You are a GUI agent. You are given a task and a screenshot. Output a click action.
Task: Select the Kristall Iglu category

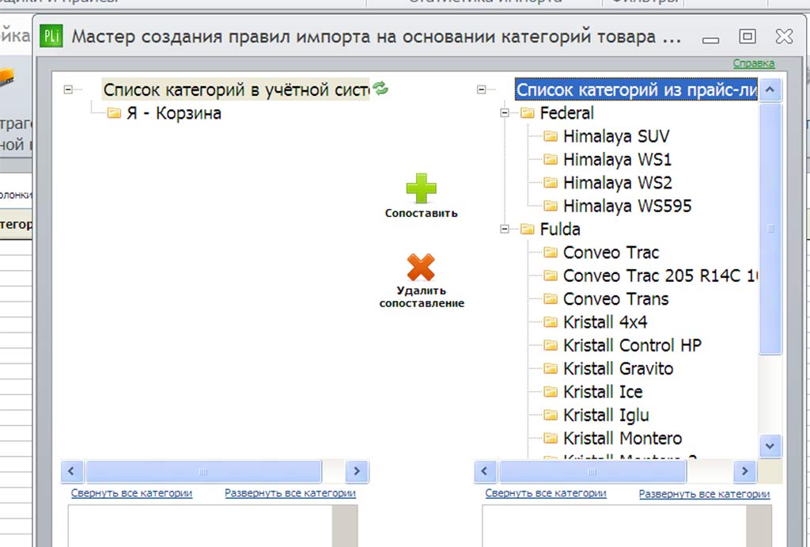[606, 415]
